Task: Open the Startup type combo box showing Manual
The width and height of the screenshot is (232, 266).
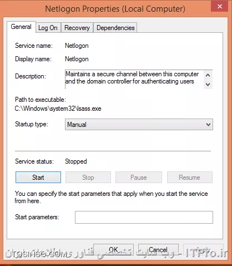Action: [139, 125]
